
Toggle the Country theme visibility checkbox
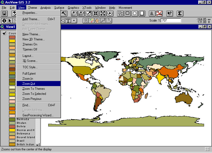click(x=5, y=33)
